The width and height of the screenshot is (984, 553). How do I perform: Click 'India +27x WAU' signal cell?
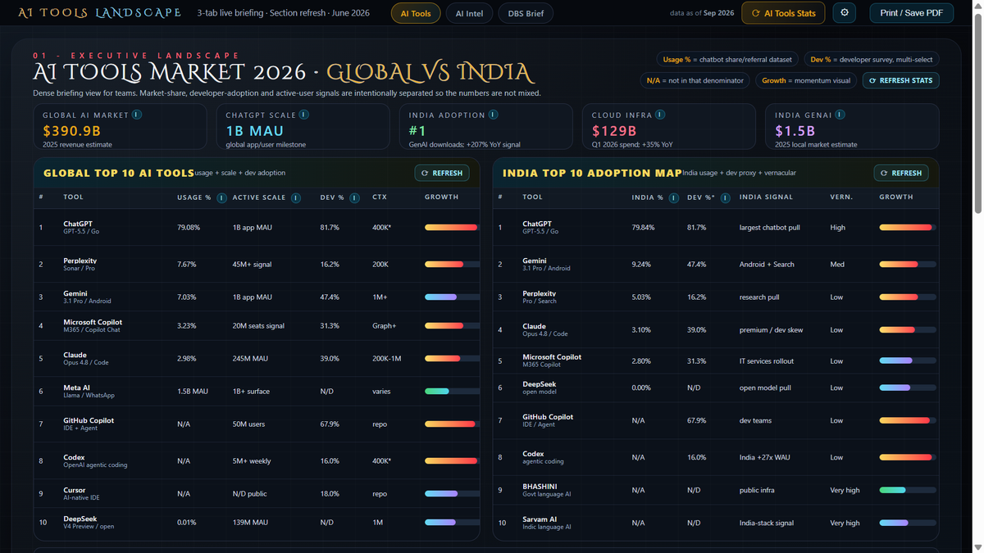tap(763, 457)
